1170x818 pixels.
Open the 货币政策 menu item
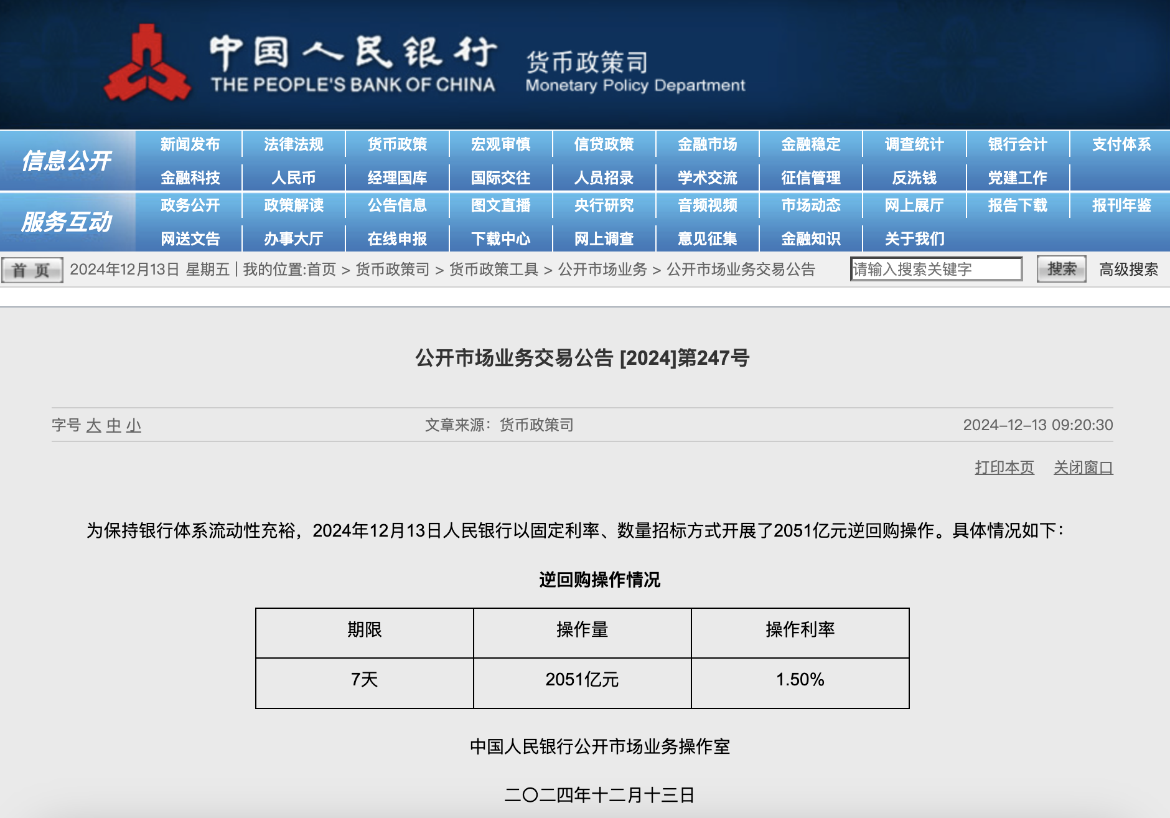[x=398, y=144]
